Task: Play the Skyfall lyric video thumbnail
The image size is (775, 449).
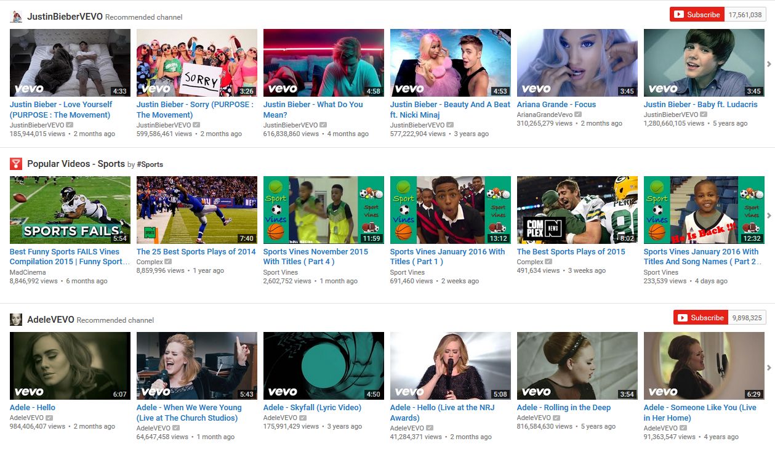Action: pos(324,366)
